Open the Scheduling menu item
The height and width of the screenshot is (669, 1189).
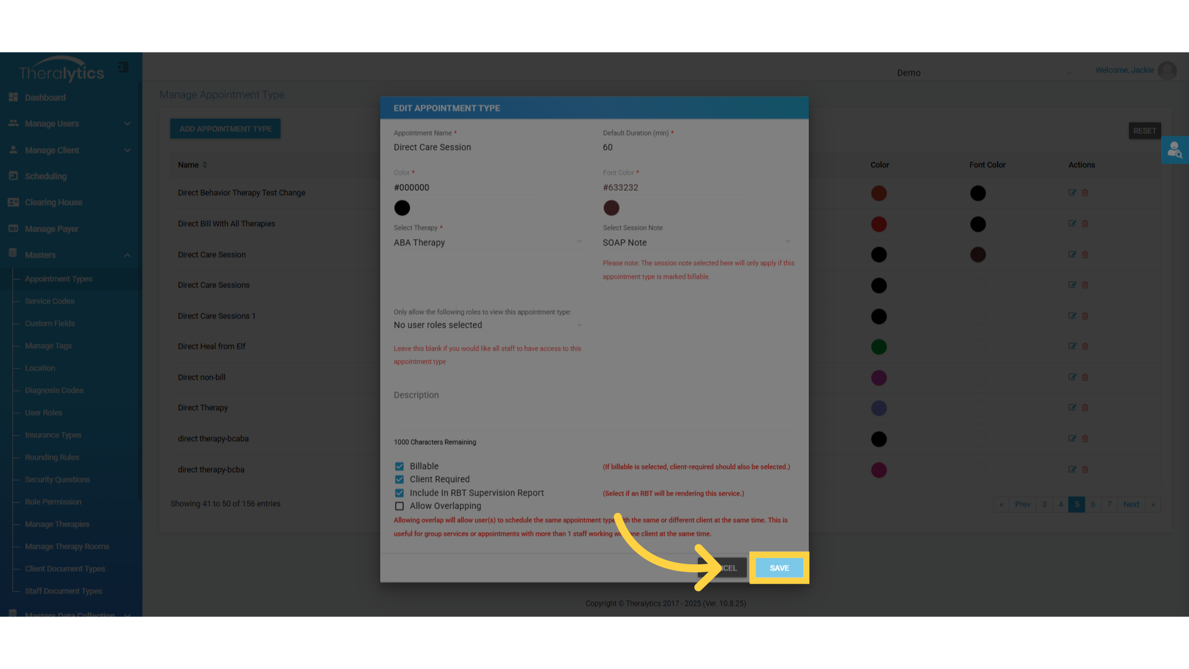pyautogui.click(x=45, y=177)
